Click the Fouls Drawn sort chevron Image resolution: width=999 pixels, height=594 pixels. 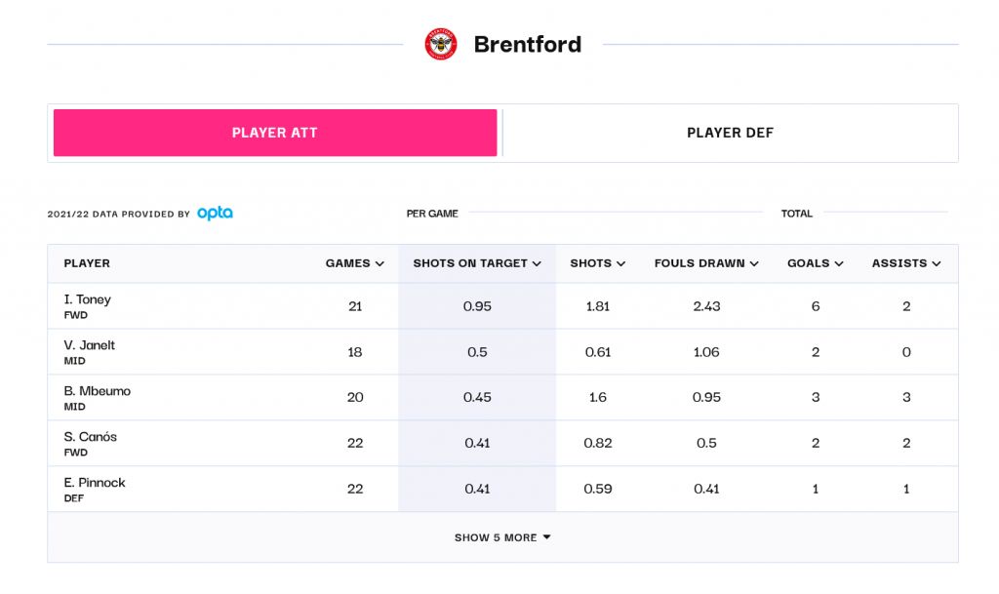click(754, 263)
